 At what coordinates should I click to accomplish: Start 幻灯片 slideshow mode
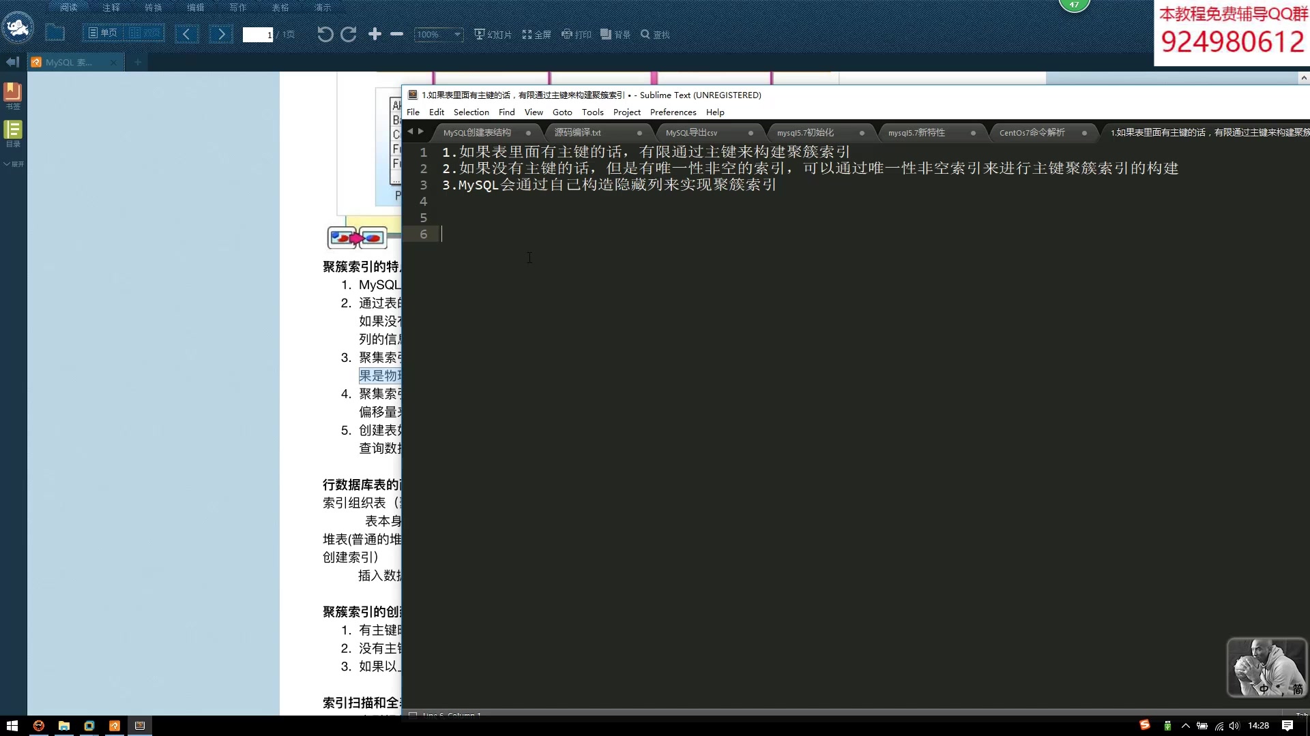point(493,34)
